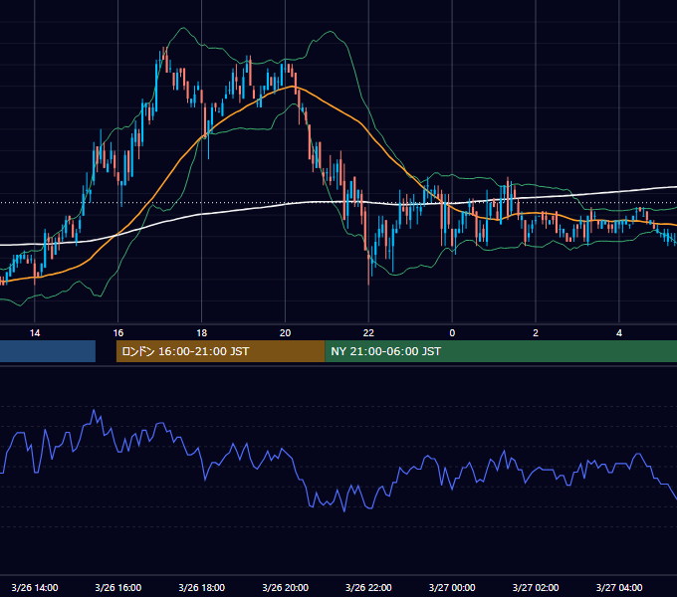Click the 3/26 18:00 date label
Screen dimensions: 677x597
(202, 587)
